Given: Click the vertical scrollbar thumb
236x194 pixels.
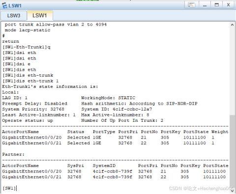Looking at the screenshot, I should (232, 151).
